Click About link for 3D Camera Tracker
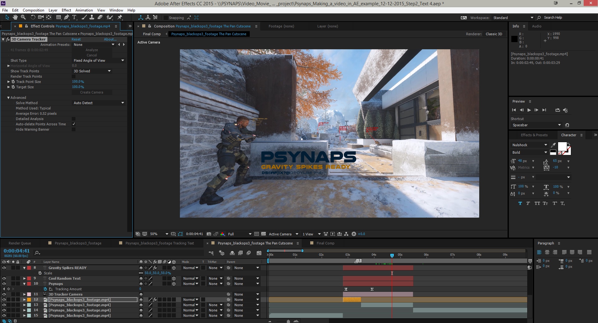Image resolution: width=598 pixels, height=323 pixels. pyautogui.click(x=110, y=39)
